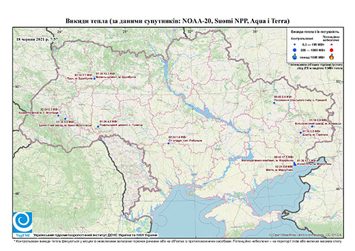Click the blue marker at м. Алчевськ
Image resolution: width=355 pixels, height=251 pixels.
pos(312,126)
